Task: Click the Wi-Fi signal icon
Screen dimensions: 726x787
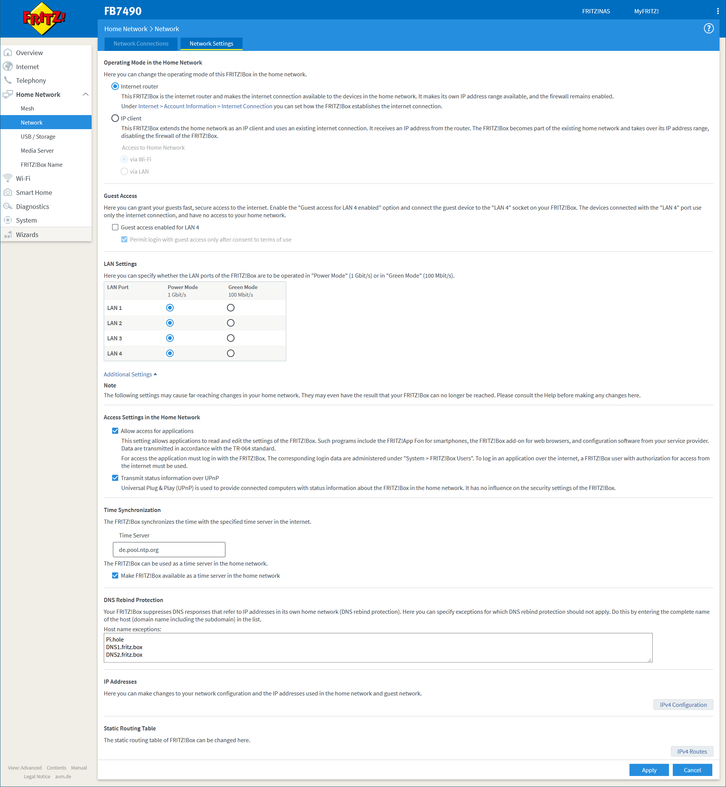Action: tap(8, 179)
